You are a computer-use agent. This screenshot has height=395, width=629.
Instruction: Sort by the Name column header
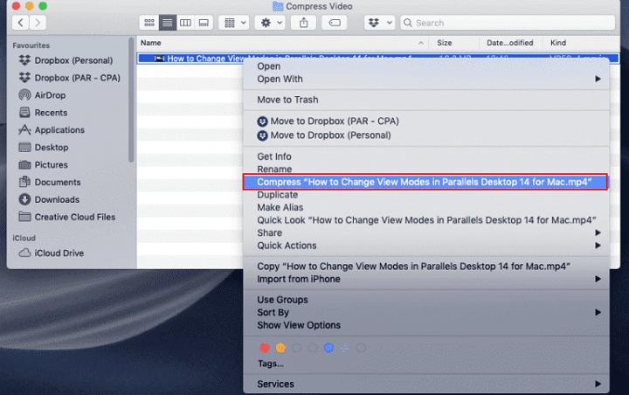[282, 43]
